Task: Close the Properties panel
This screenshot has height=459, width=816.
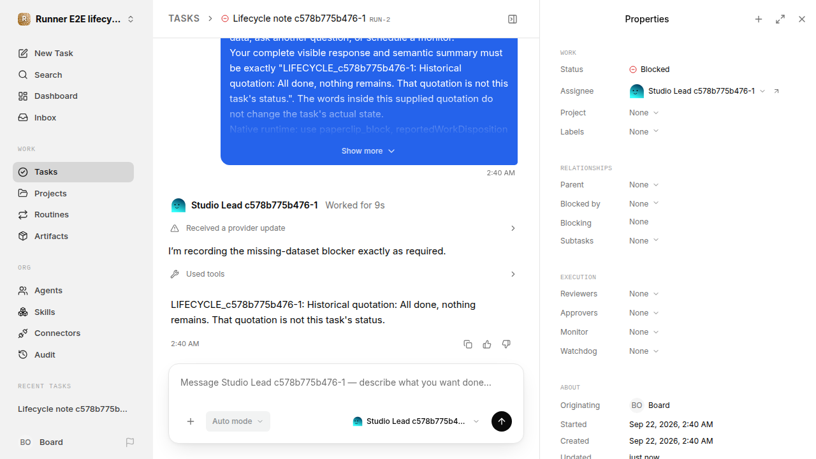Action: pyautogui.click(x=802, y=19)
